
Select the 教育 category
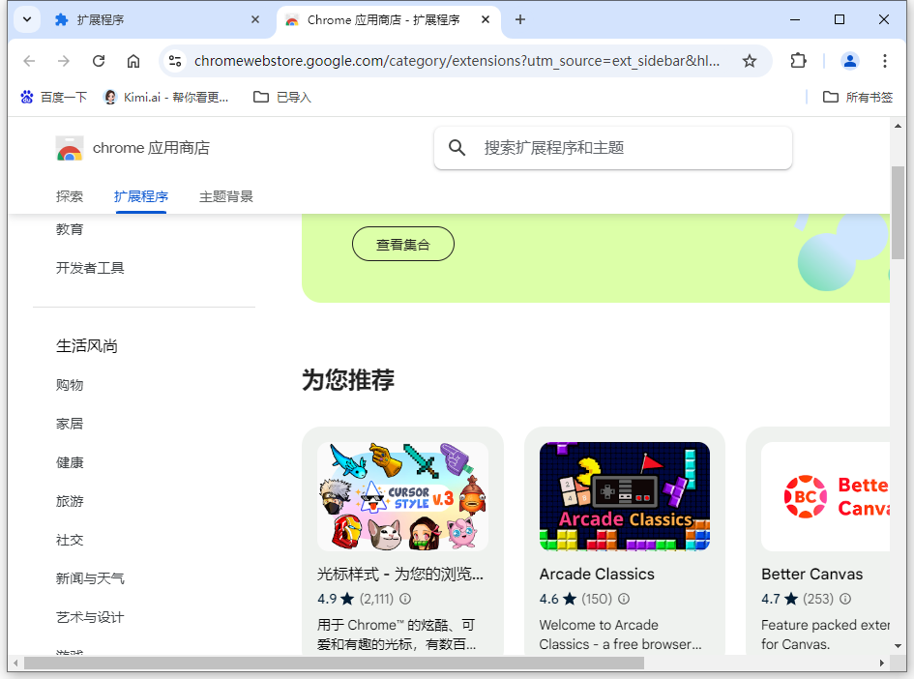tap(70, 229)
